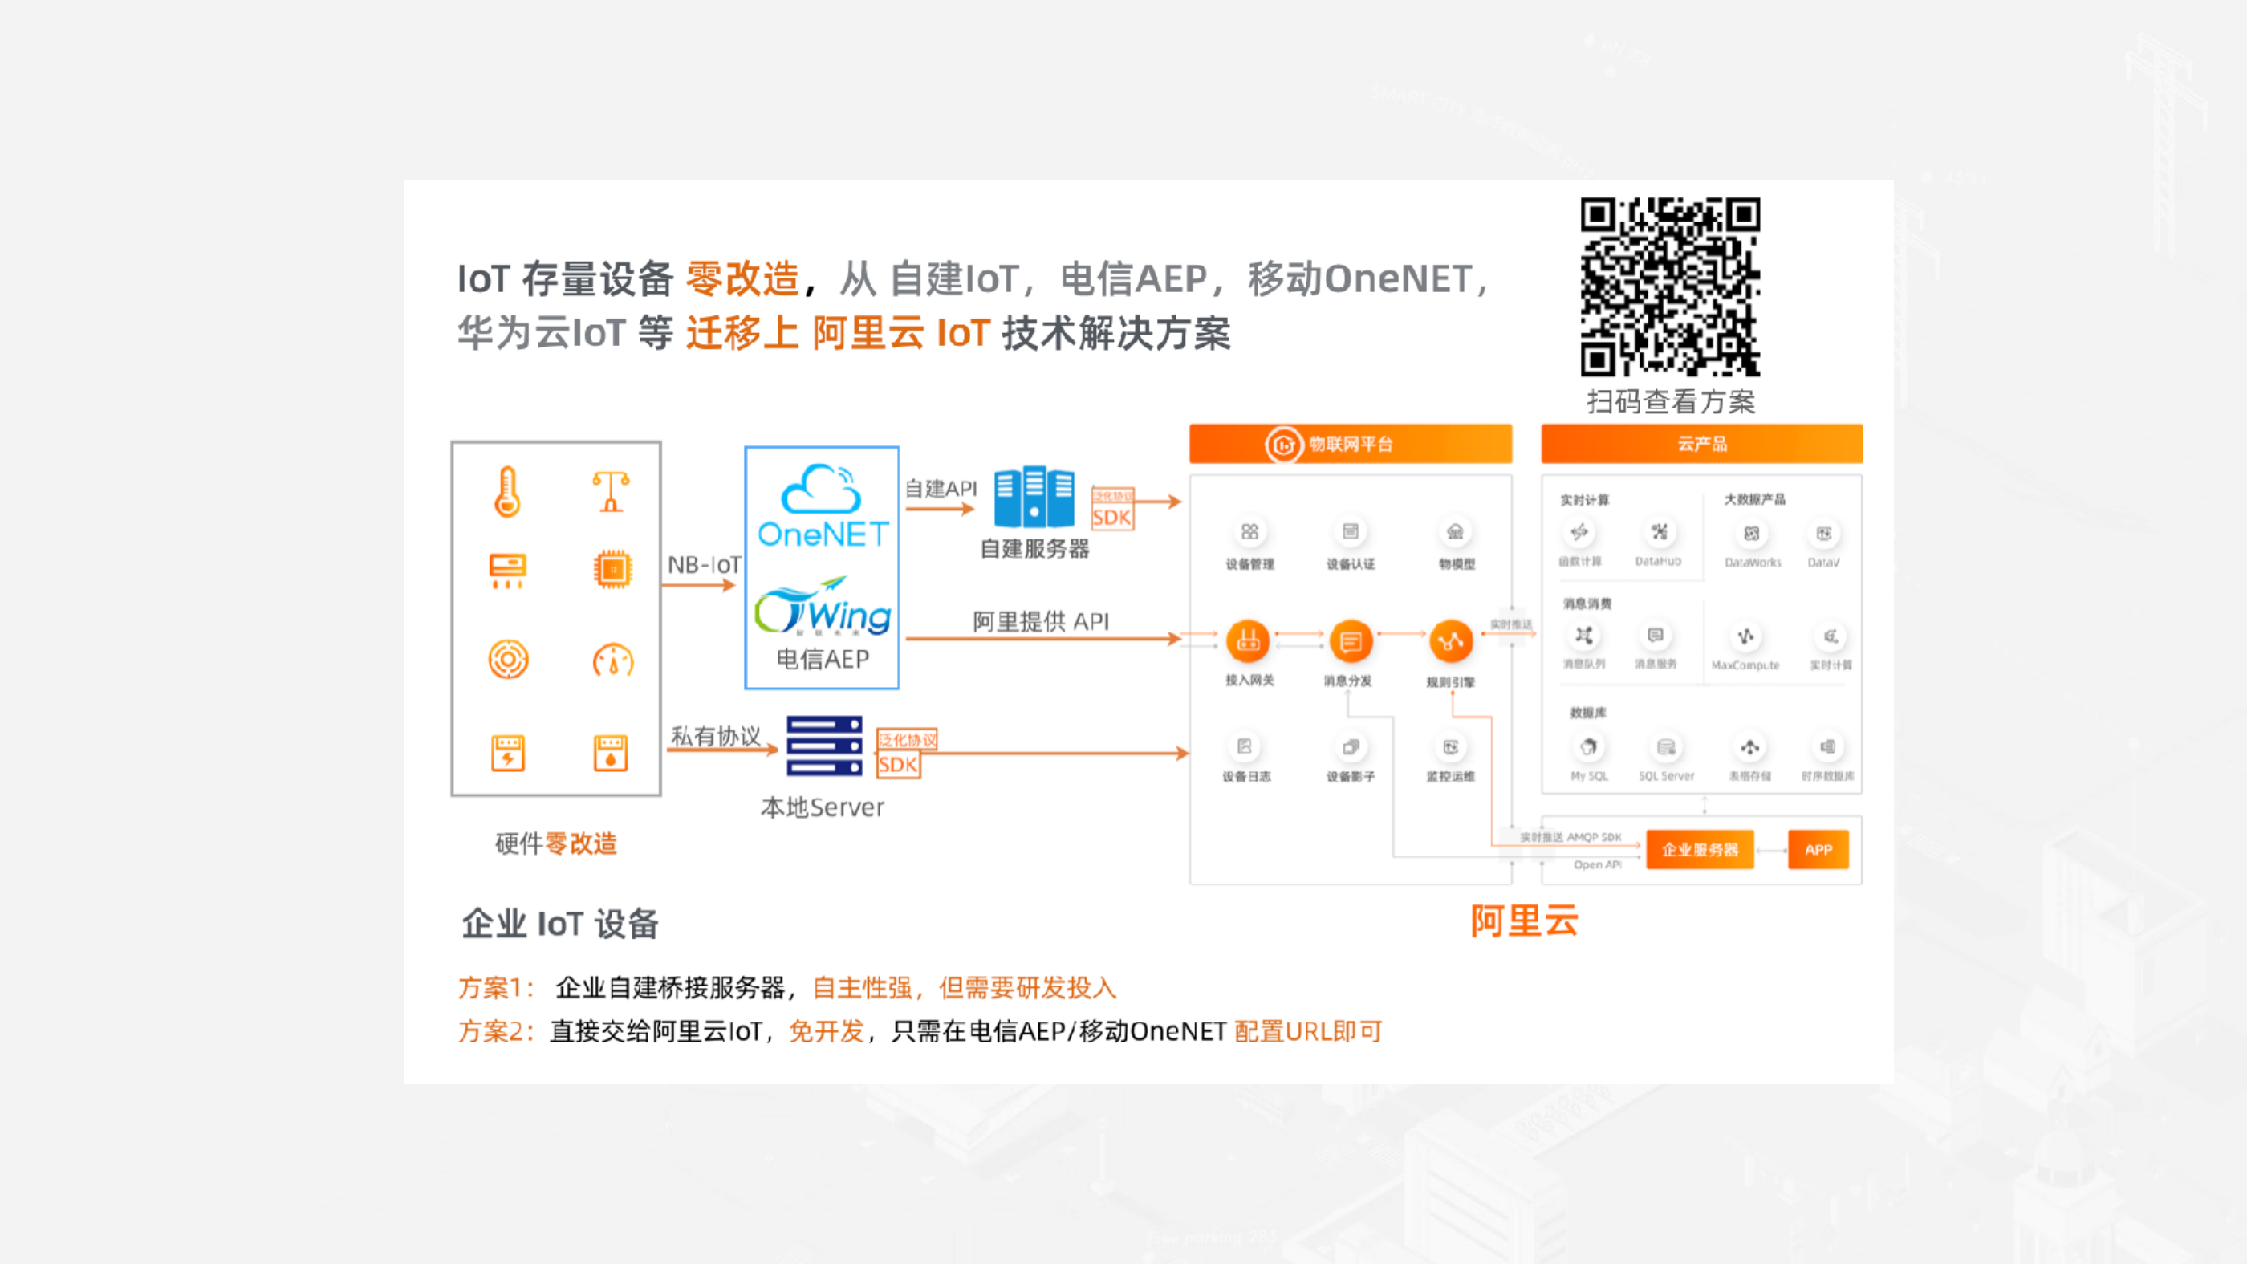The height and width of the screenshot is (1264, 2247).
Task: Click the blue 自建服务器 server icon
Action: click(x=1034, y=496)
